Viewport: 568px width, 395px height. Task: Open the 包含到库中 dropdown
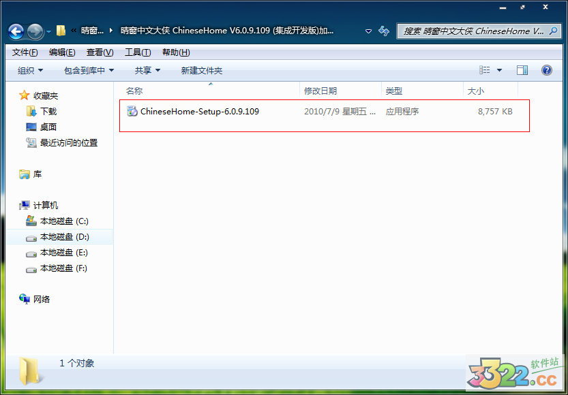pyautogui.click(x=89, y=71)
